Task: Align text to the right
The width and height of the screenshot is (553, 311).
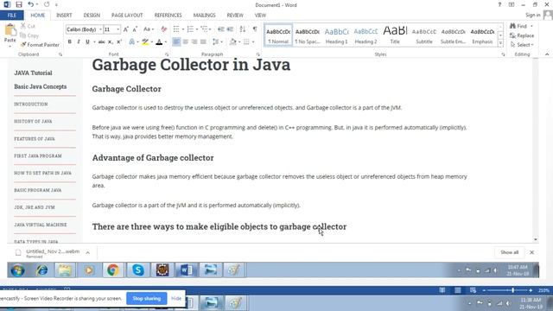Action: tap(194, 42)
